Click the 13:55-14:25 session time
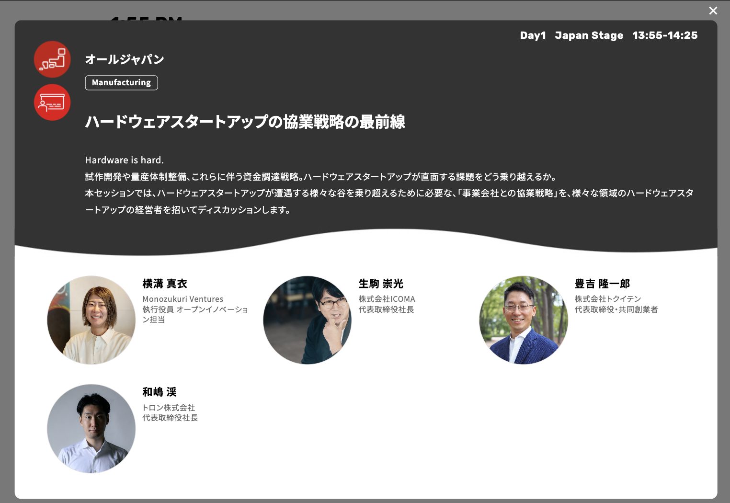The width and height of the screenshot is (730, 503). pos(664,35)
